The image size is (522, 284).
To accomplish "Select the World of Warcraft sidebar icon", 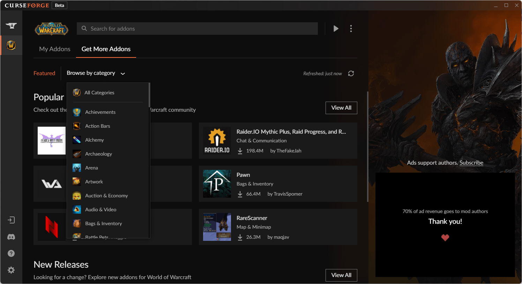I will pos(11,45).
